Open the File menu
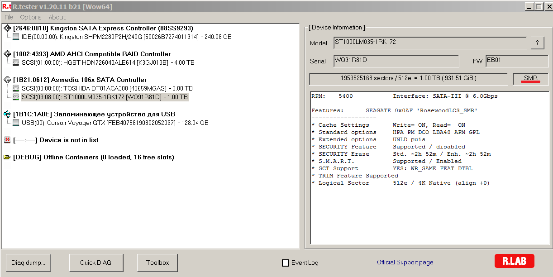The width and height of the screenshot is (553, 277). click(x=9, y=17)
